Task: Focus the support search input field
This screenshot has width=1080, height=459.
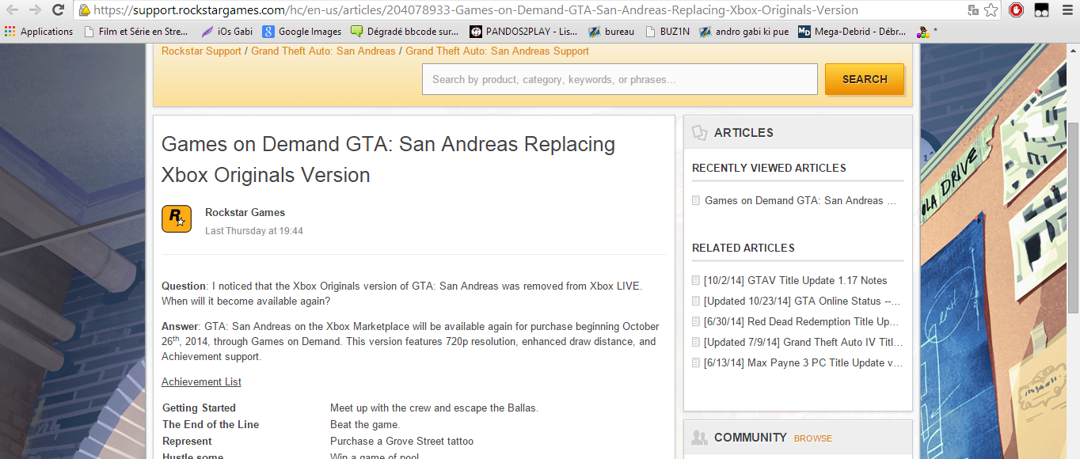Action: coord(620,79)
